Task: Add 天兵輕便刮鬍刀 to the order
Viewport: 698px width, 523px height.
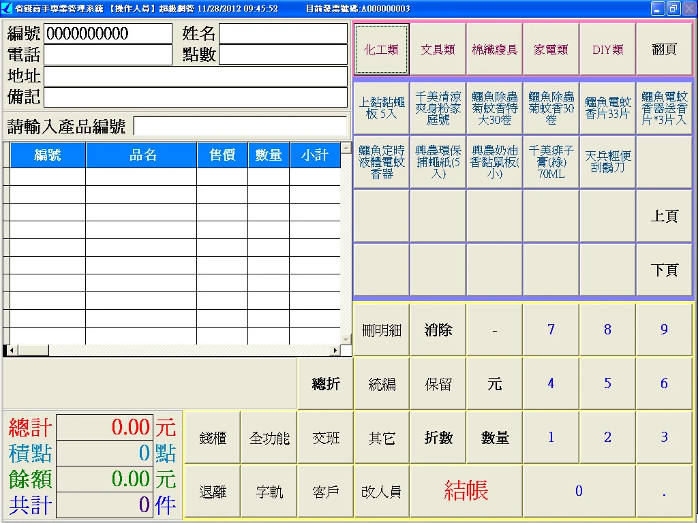Action: [607, 161]
